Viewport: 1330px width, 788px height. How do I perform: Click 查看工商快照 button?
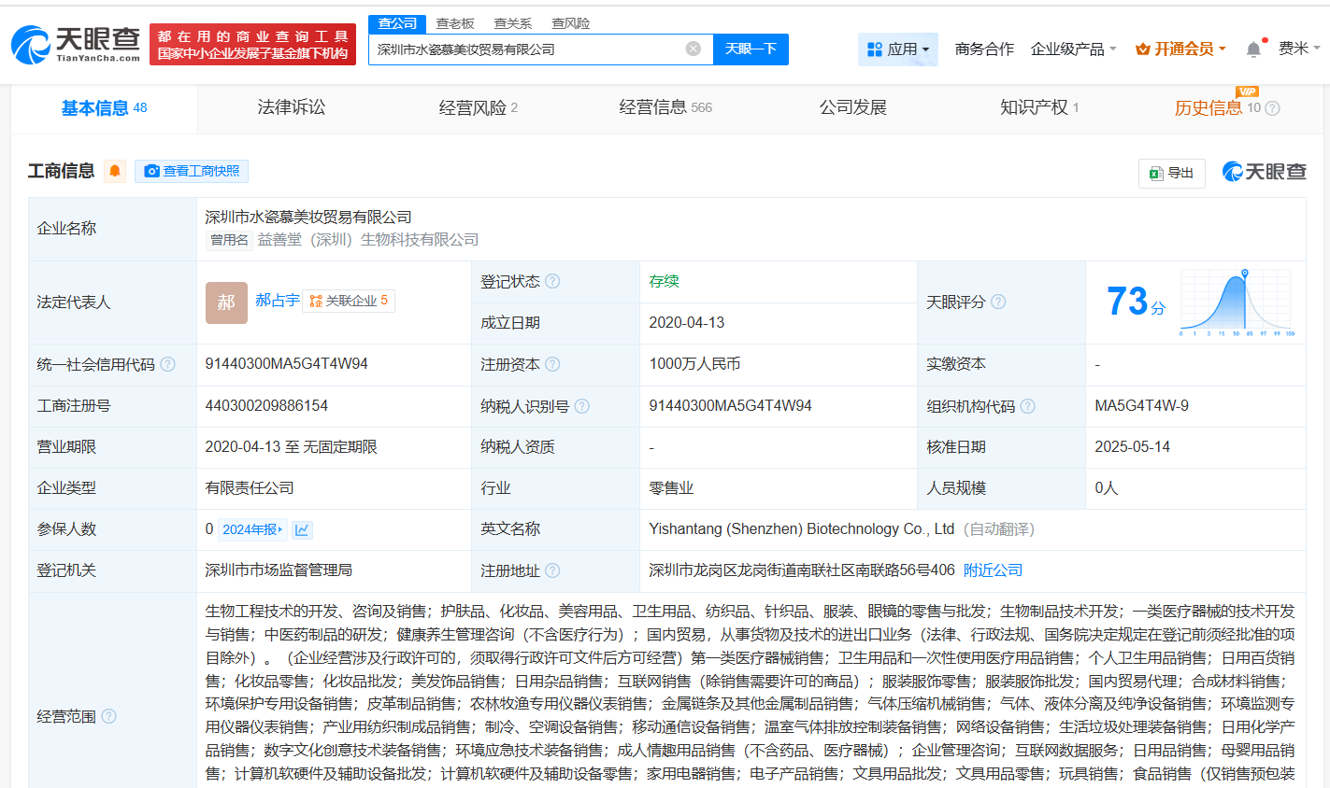[192, 171]
